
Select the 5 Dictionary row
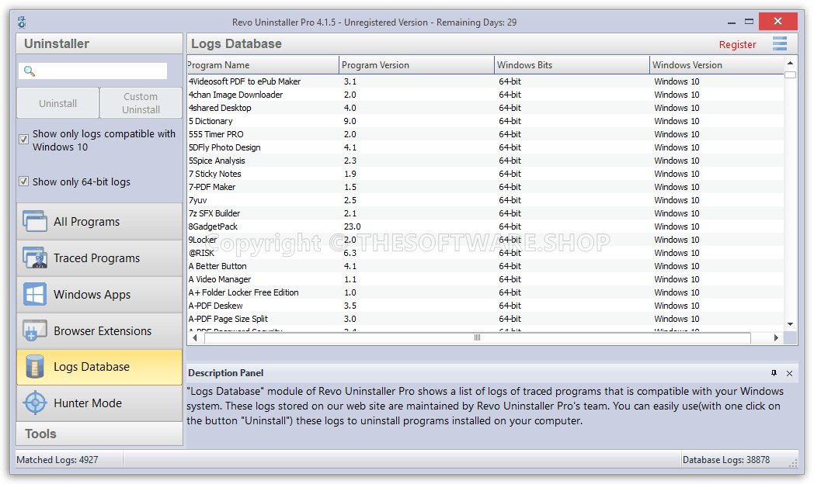(485, 121)
